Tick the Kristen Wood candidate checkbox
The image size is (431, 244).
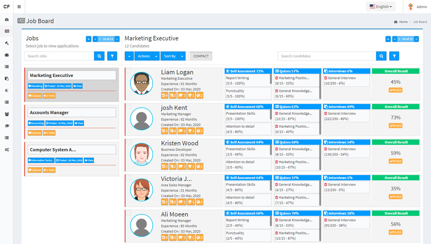click(128, 142)
